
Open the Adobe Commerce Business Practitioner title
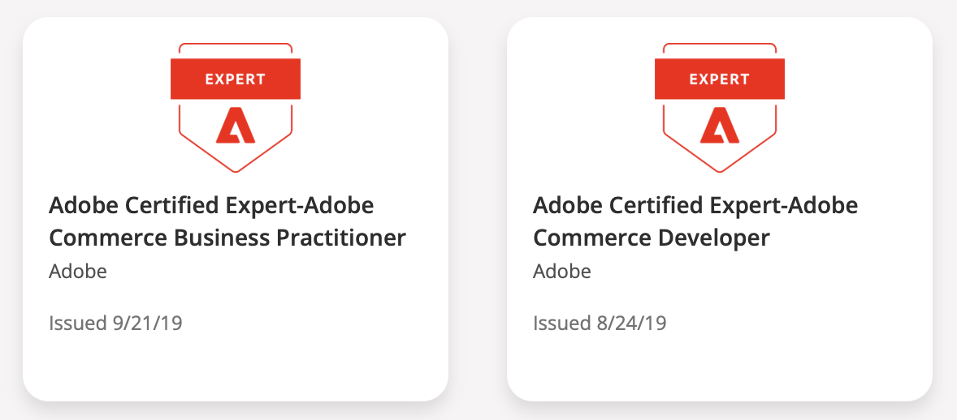(x=227, y=222)
